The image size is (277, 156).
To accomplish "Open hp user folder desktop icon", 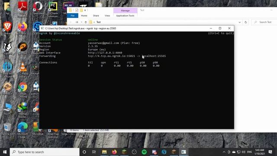I will coord(7,8).
